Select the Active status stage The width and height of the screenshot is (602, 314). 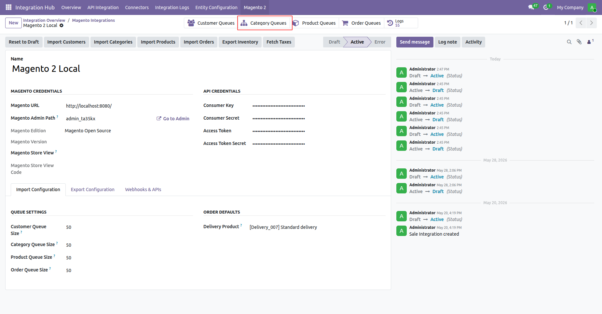click(357, 42)
